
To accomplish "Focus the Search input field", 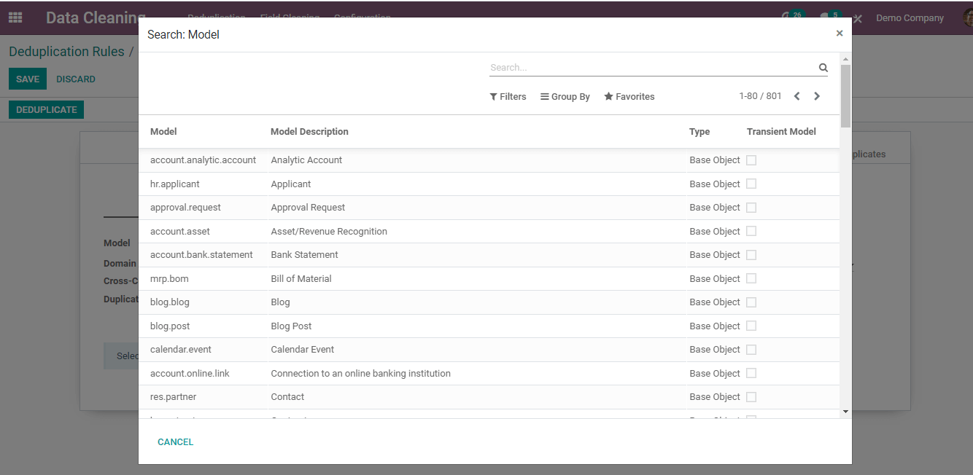I will 649,68.
